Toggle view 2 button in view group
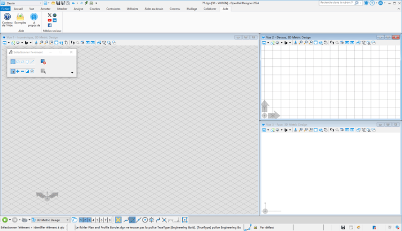Screen dimensions: 402x231 (x=85, y=220)
